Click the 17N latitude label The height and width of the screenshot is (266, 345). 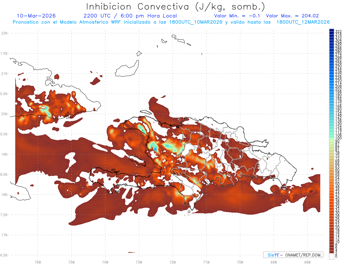pos(4,235)
